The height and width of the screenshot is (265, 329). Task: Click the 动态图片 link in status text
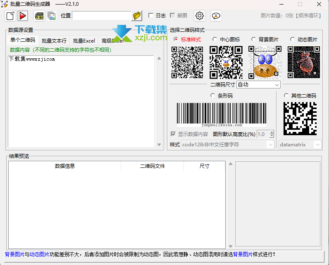coord(39,254)
